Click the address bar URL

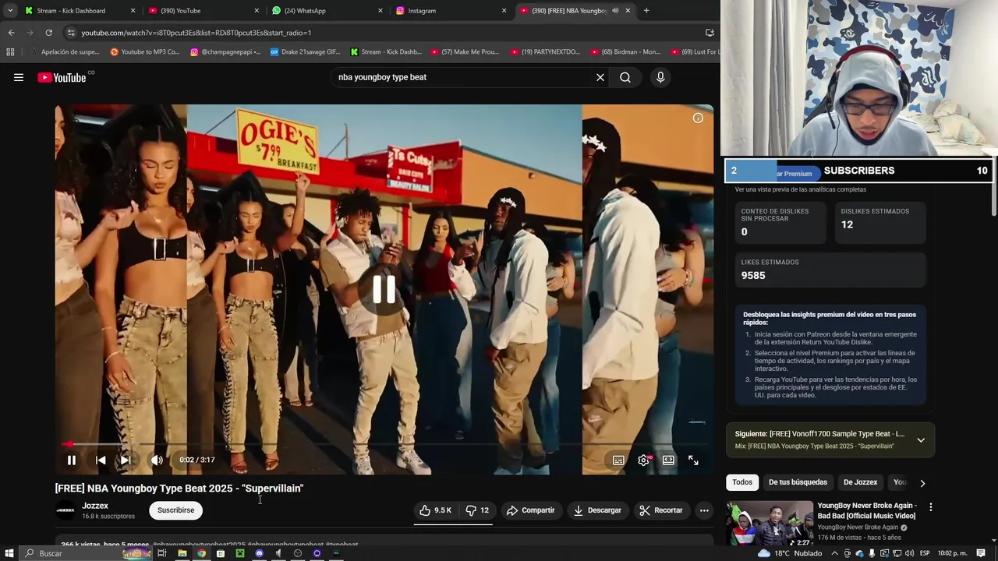pyautogui.click(x=196, y=33)
